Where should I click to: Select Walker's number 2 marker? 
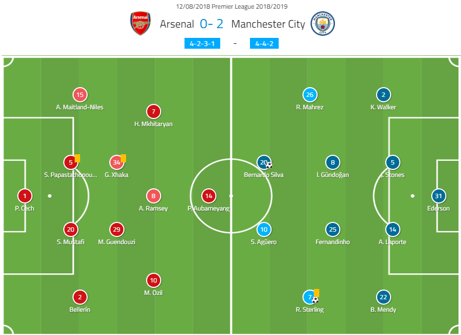point(384,95)
